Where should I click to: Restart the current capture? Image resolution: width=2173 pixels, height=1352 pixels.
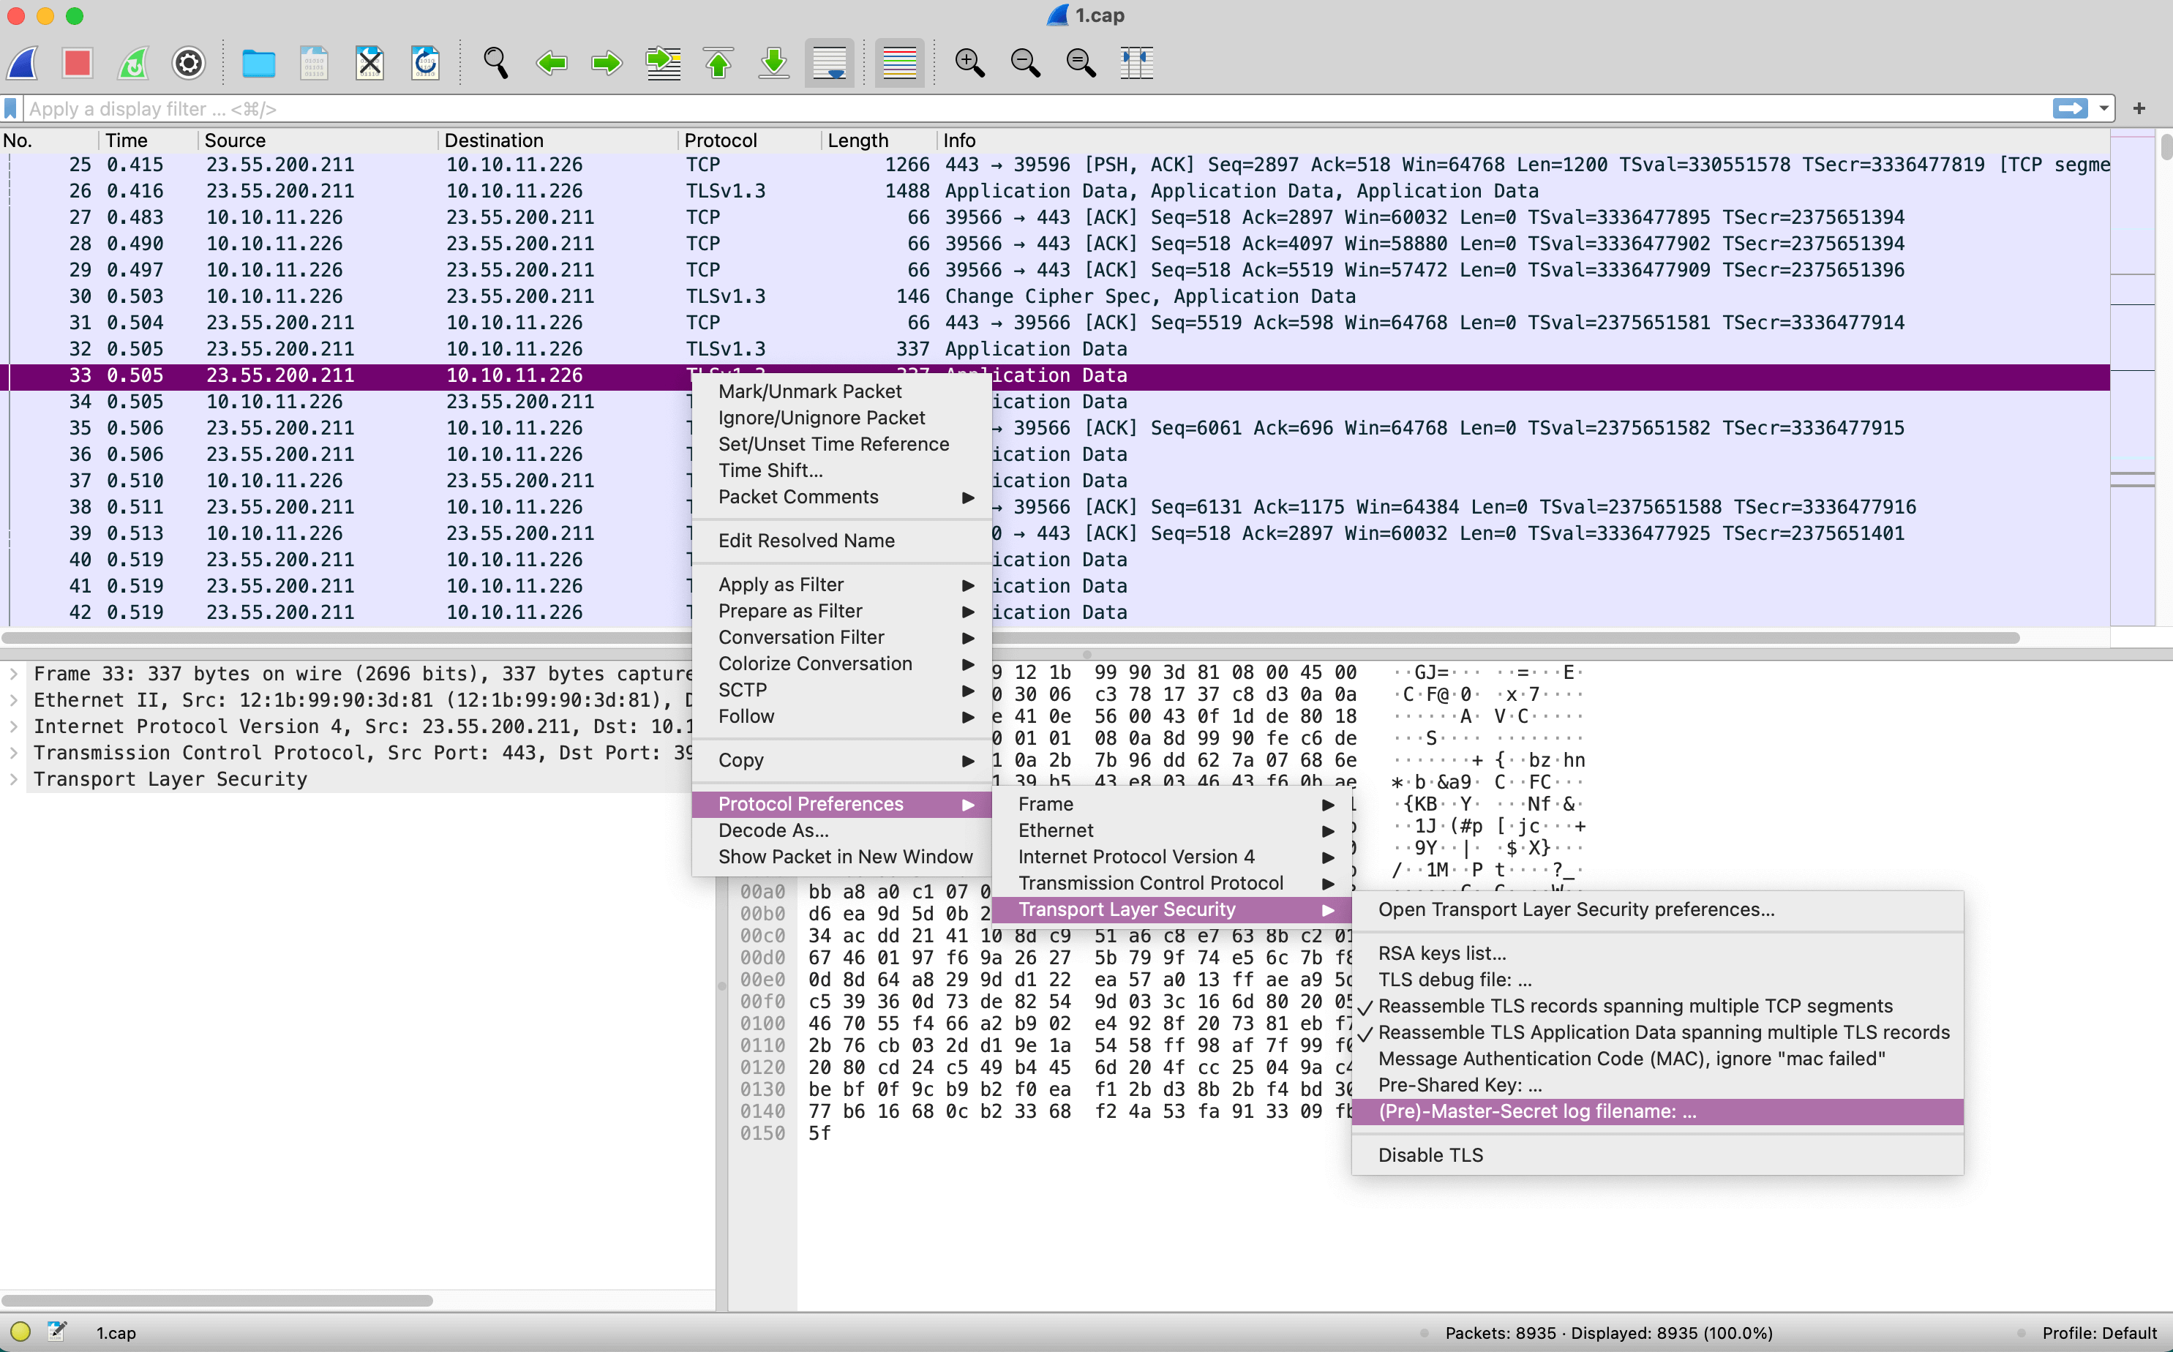pos(133,64)
